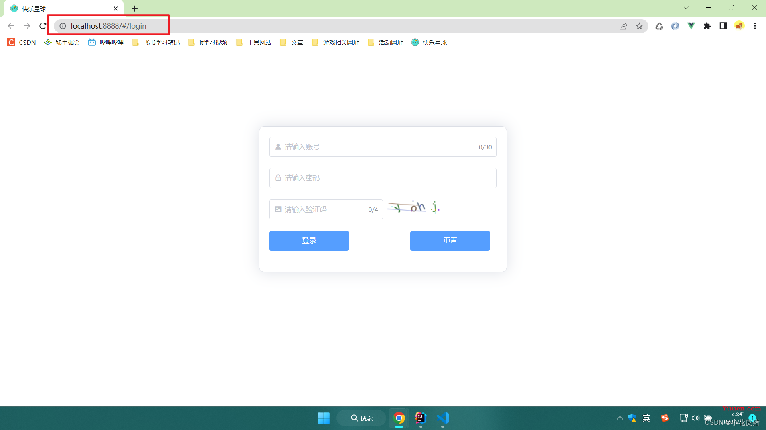Open Visual Studio Code from the taskbar

pos(442,418)
